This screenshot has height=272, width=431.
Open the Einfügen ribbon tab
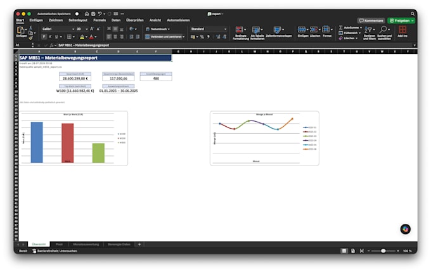[36, 20]
